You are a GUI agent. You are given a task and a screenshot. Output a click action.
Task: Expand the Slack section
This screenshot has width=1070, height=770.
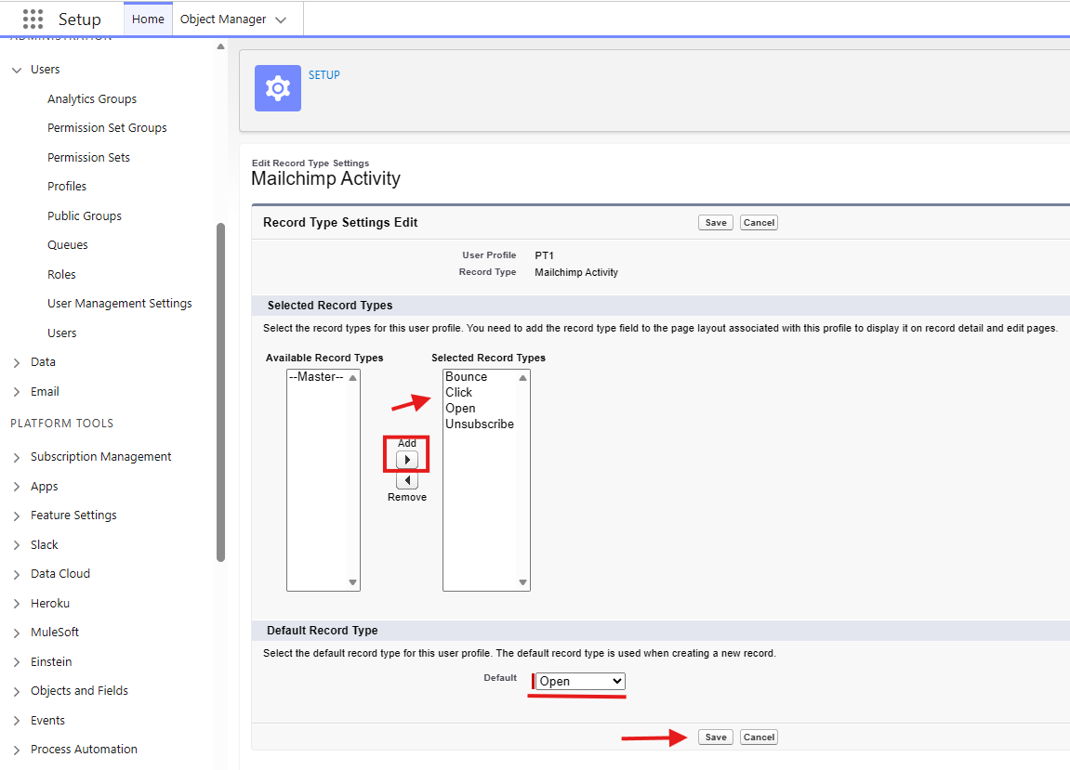coord(17,545)
